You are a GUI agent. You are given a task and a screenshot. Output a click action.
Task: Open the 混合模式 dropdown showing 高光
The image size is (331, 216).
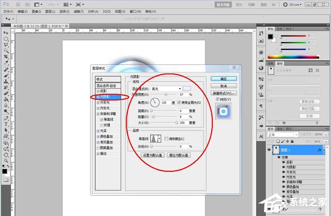click(x=166, y=89)
